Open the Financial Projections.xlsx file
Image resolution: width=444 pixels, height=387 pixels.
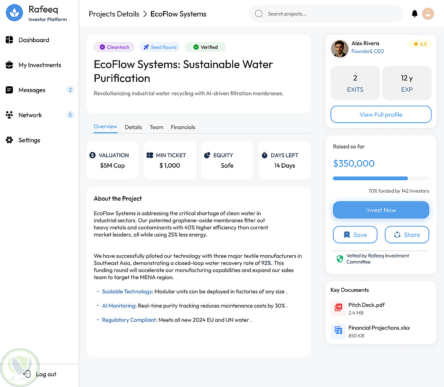tap(378, 328)
